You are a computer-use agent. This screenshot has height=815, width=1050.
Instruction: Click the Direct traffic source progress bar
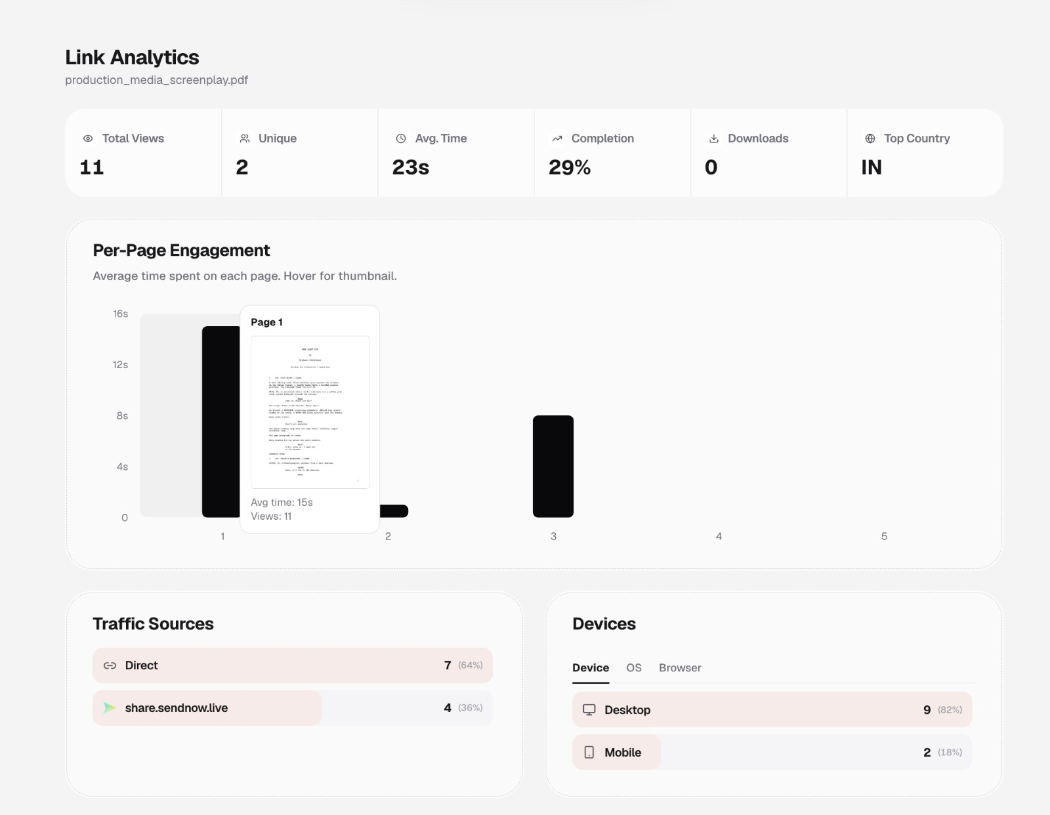293,665
